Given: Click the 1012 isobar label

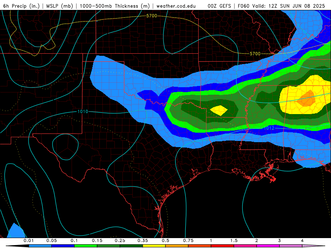Looking at the screenshot, I should [x=269, y=128].
